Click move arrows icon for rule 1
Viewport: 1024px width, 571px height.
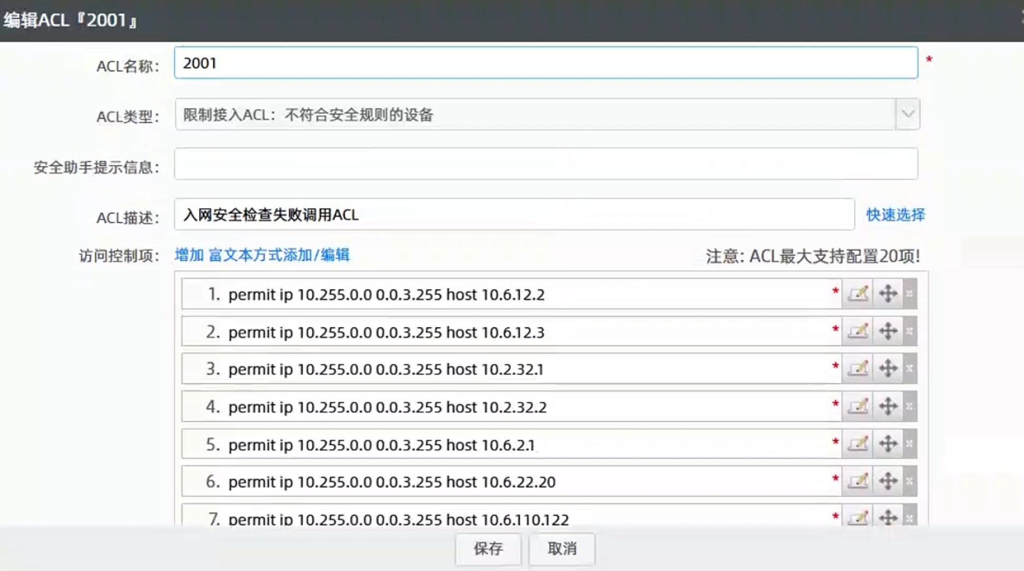(888, 294)
